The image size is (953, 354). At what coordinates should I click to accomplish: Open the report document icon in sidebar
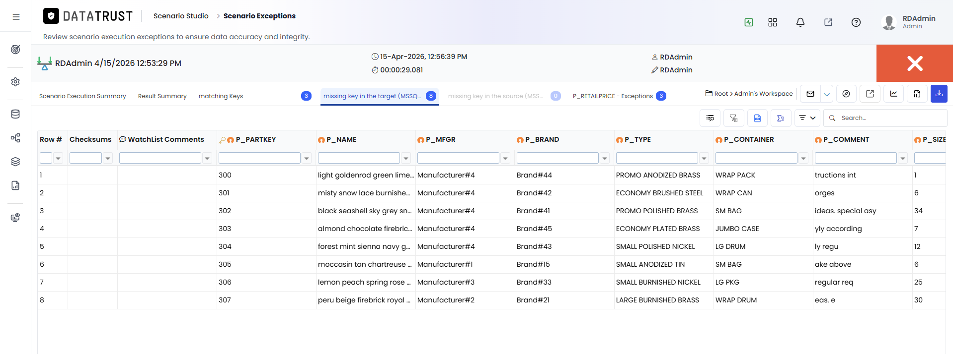pyautogui.click(x=15, y=185)
